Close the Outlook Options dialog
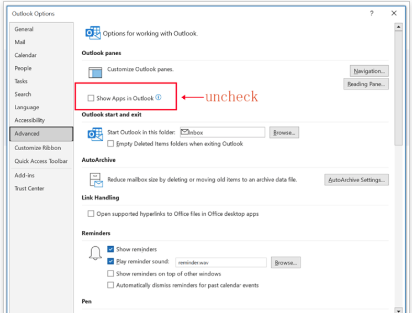Image resolution: width=412 pixels, height=313 pixels. (x=394, y=13)
